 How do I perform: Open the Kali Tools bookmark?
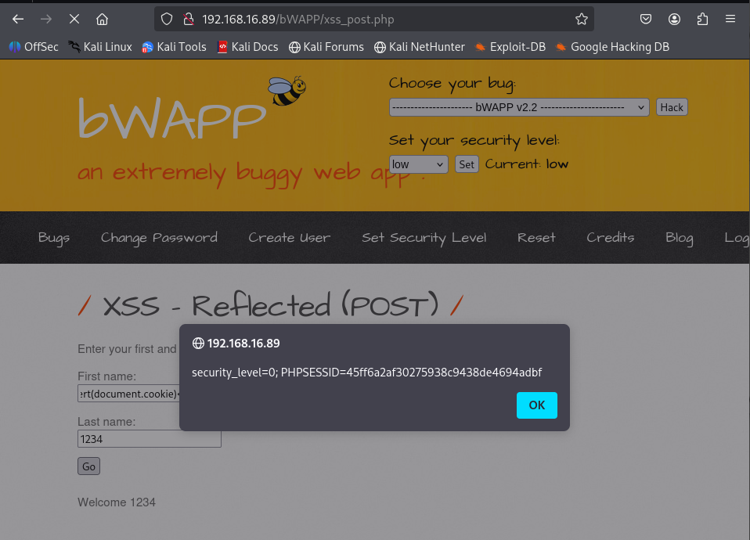(174, 47)
